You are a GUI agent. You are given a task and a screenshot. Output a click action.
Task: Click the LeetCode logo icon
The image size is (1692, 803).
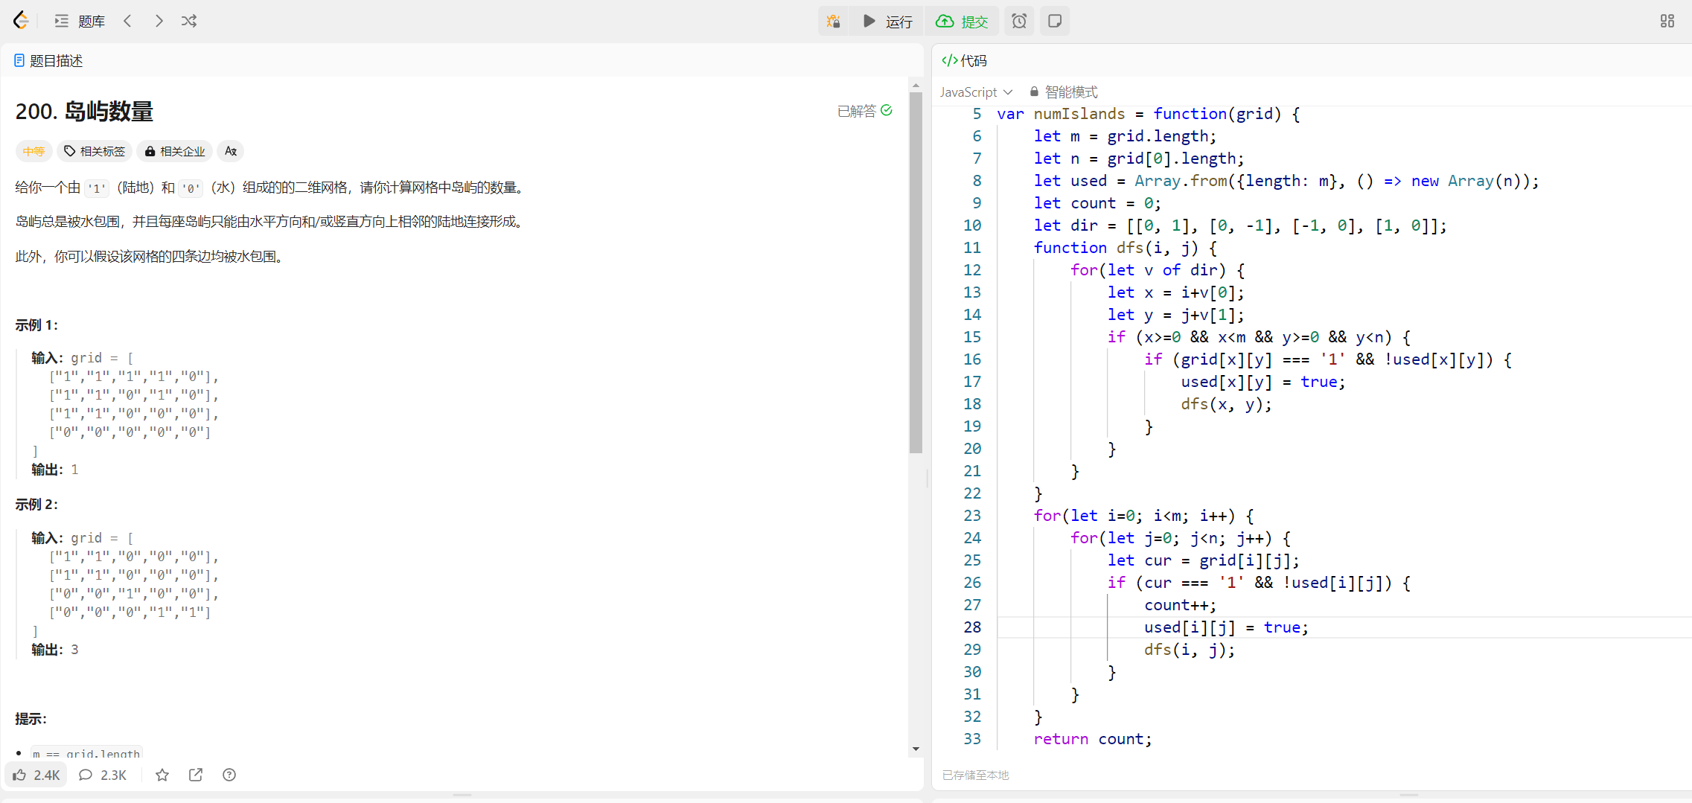21,21
